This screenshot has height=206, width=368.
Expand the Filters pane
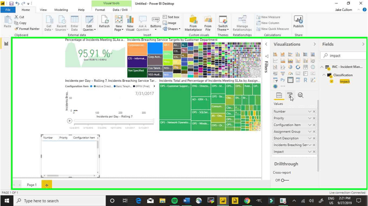[x=266, y=44]
